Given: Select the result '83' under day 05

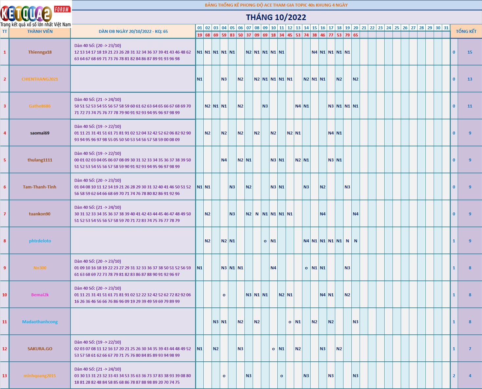Looking at the screenshot, I should point(232,35).
